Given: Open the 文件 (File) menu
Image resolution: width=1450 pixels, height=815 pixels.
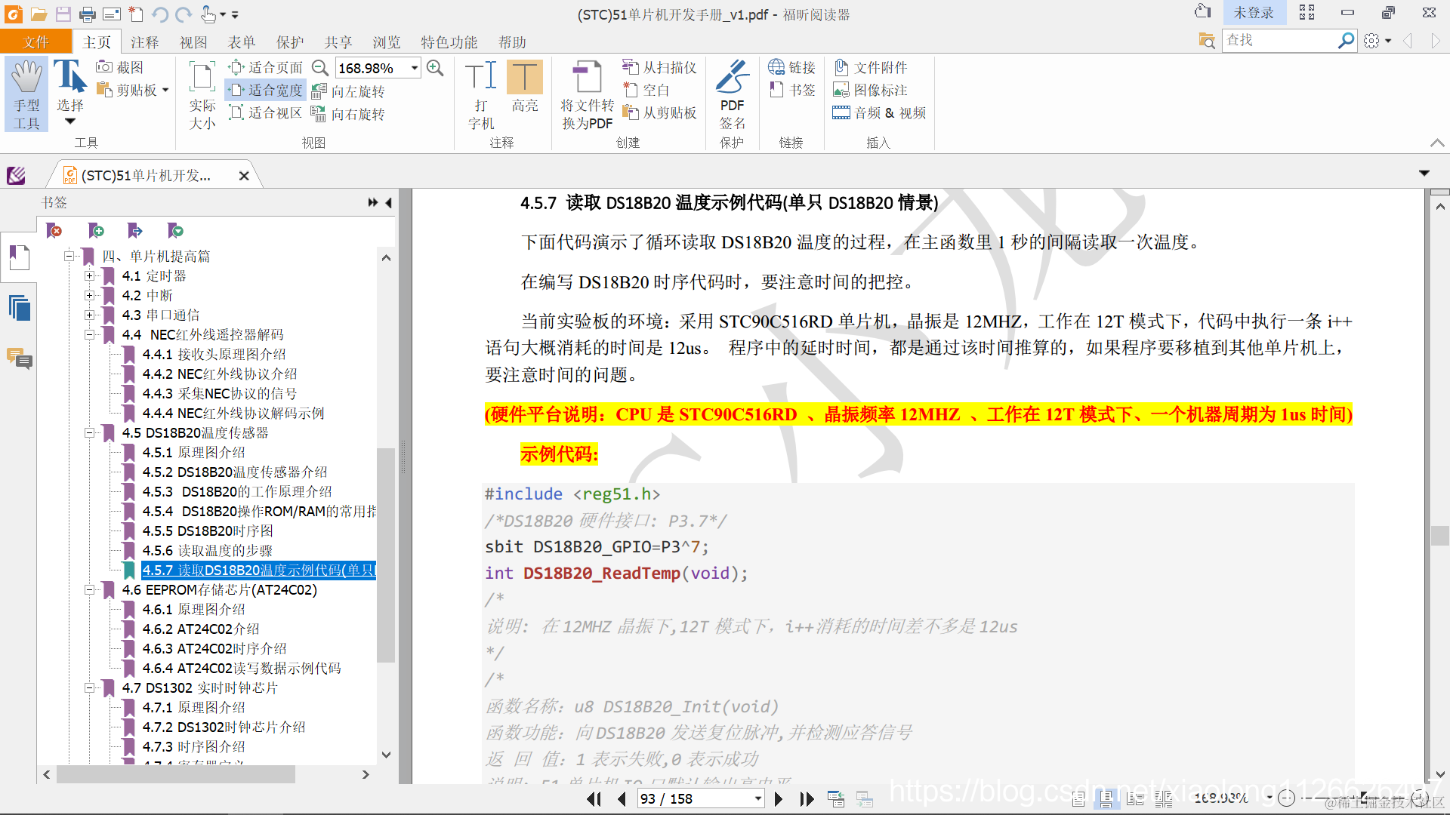Looking at the screenshot, I should (x=35, y=42).
